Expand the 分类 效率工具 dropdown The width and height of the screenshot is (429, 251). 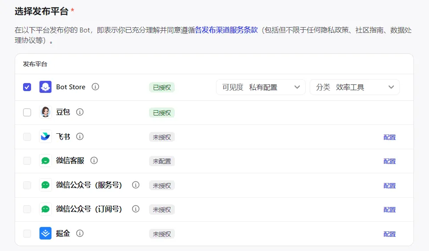[x=354, y=87]
